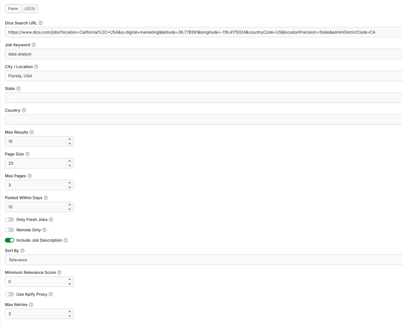Screen dimensions: 402x327
Task: Decrease the Max Retries value
Action: (70, 316)
